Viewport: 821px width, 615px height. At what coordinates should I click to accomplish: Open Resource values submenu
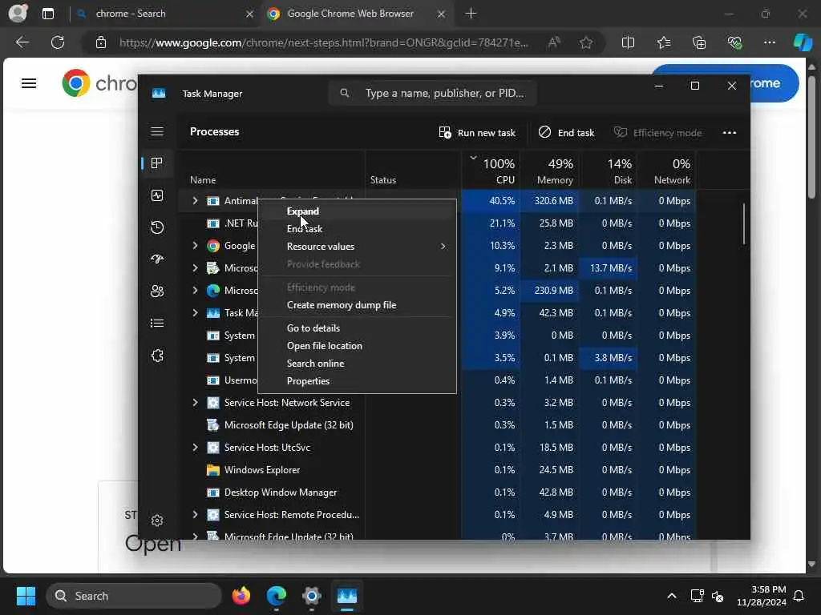click(x=357, y=247)
